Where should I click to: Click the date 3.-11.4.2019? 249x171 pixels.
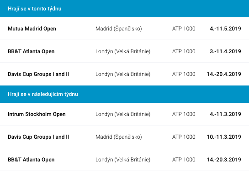pyautogui.click(x=225, y=51)
